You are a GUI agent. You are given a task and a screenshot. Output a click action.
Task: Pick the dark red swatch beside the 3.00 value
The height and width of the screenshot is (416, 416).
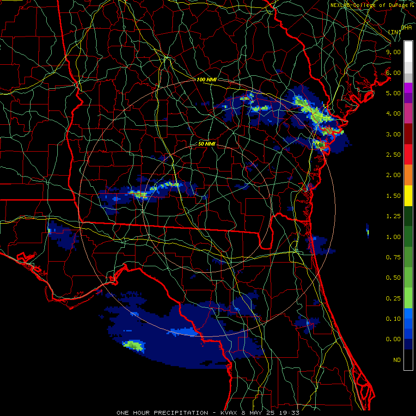click(408, 134)
